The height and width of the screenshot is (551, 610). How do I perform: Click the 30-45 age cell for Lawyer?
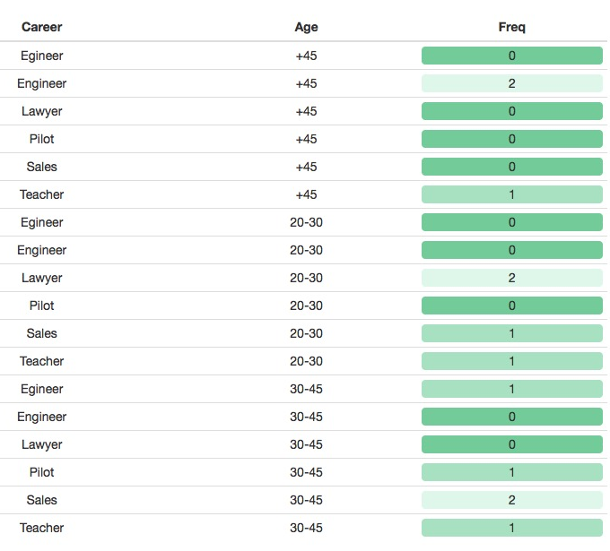(306, 444)
